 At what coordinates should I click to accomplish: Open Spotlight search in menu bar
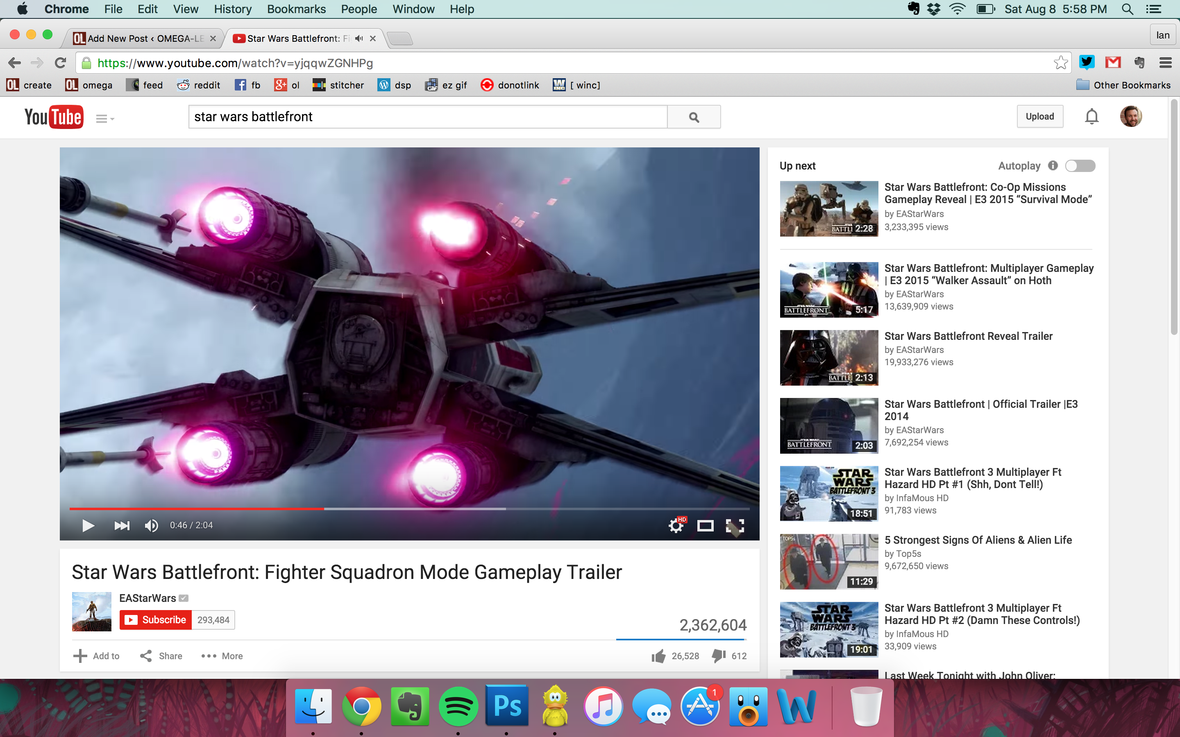pyautogui.click(x=1127, y=9)
